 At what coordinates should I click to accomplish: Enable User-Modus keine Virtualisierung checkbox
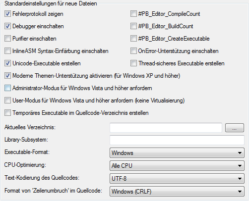pos(7,100)
